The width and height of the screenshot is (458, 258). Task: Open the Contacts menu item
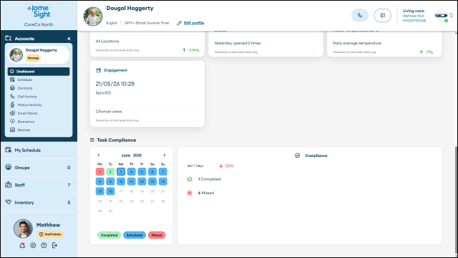[39, 88]
